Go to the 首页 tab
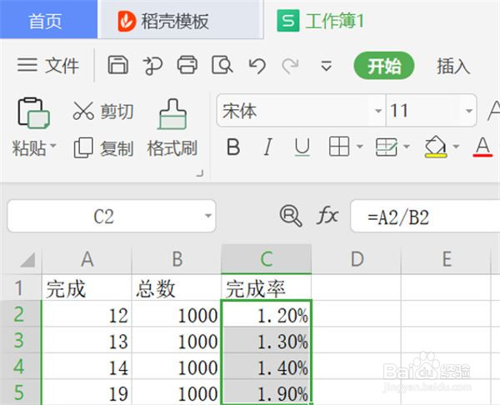500x405 pixels. point(48,20)
